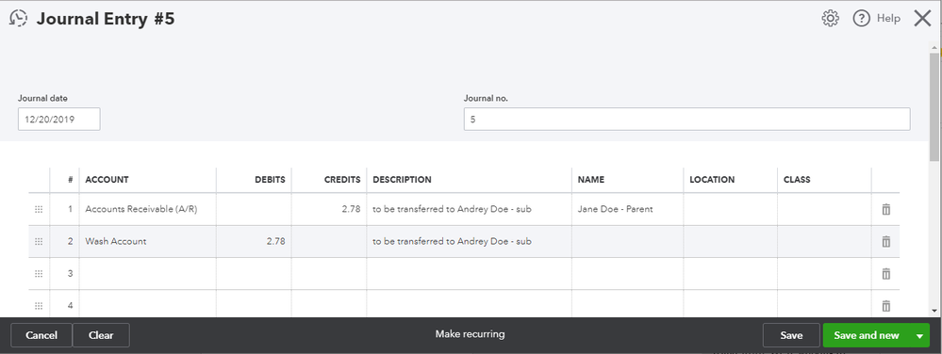Click the DESCRIPTION column header
The image size is (942, 354).
(402, 180)
